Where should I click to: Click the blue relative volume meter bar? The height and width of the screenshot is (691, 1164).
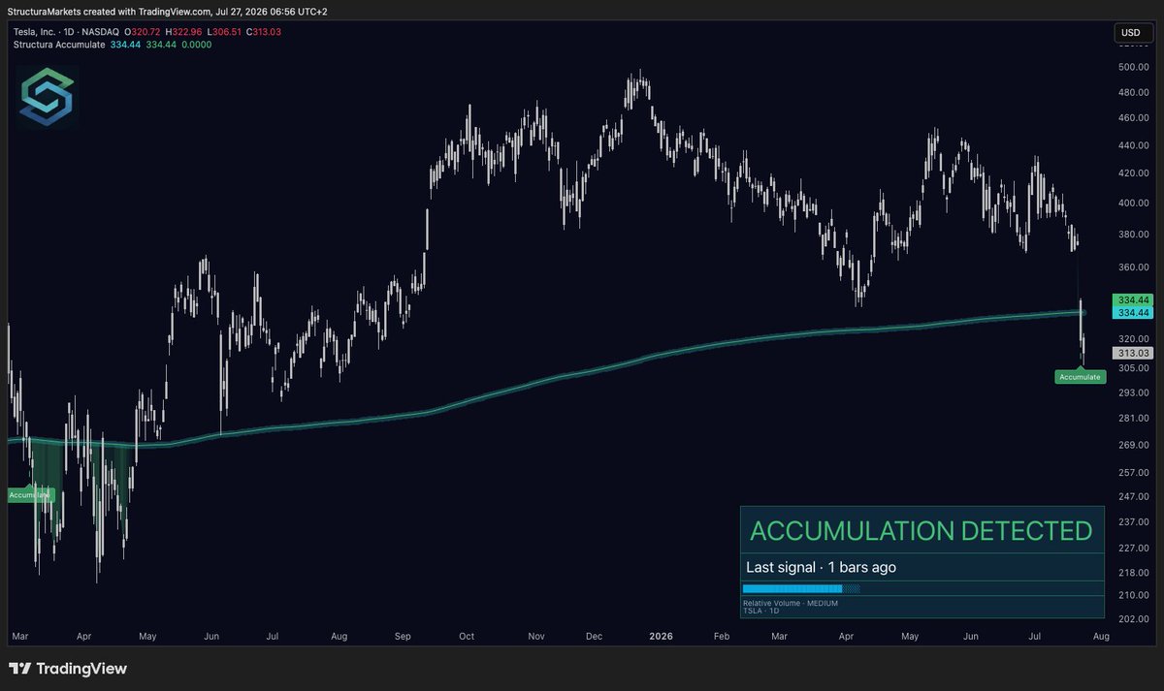801,588
